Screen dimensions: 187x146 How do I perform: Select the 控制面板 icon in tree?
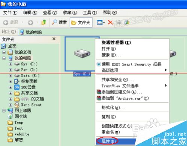click(x=17, y=81)
